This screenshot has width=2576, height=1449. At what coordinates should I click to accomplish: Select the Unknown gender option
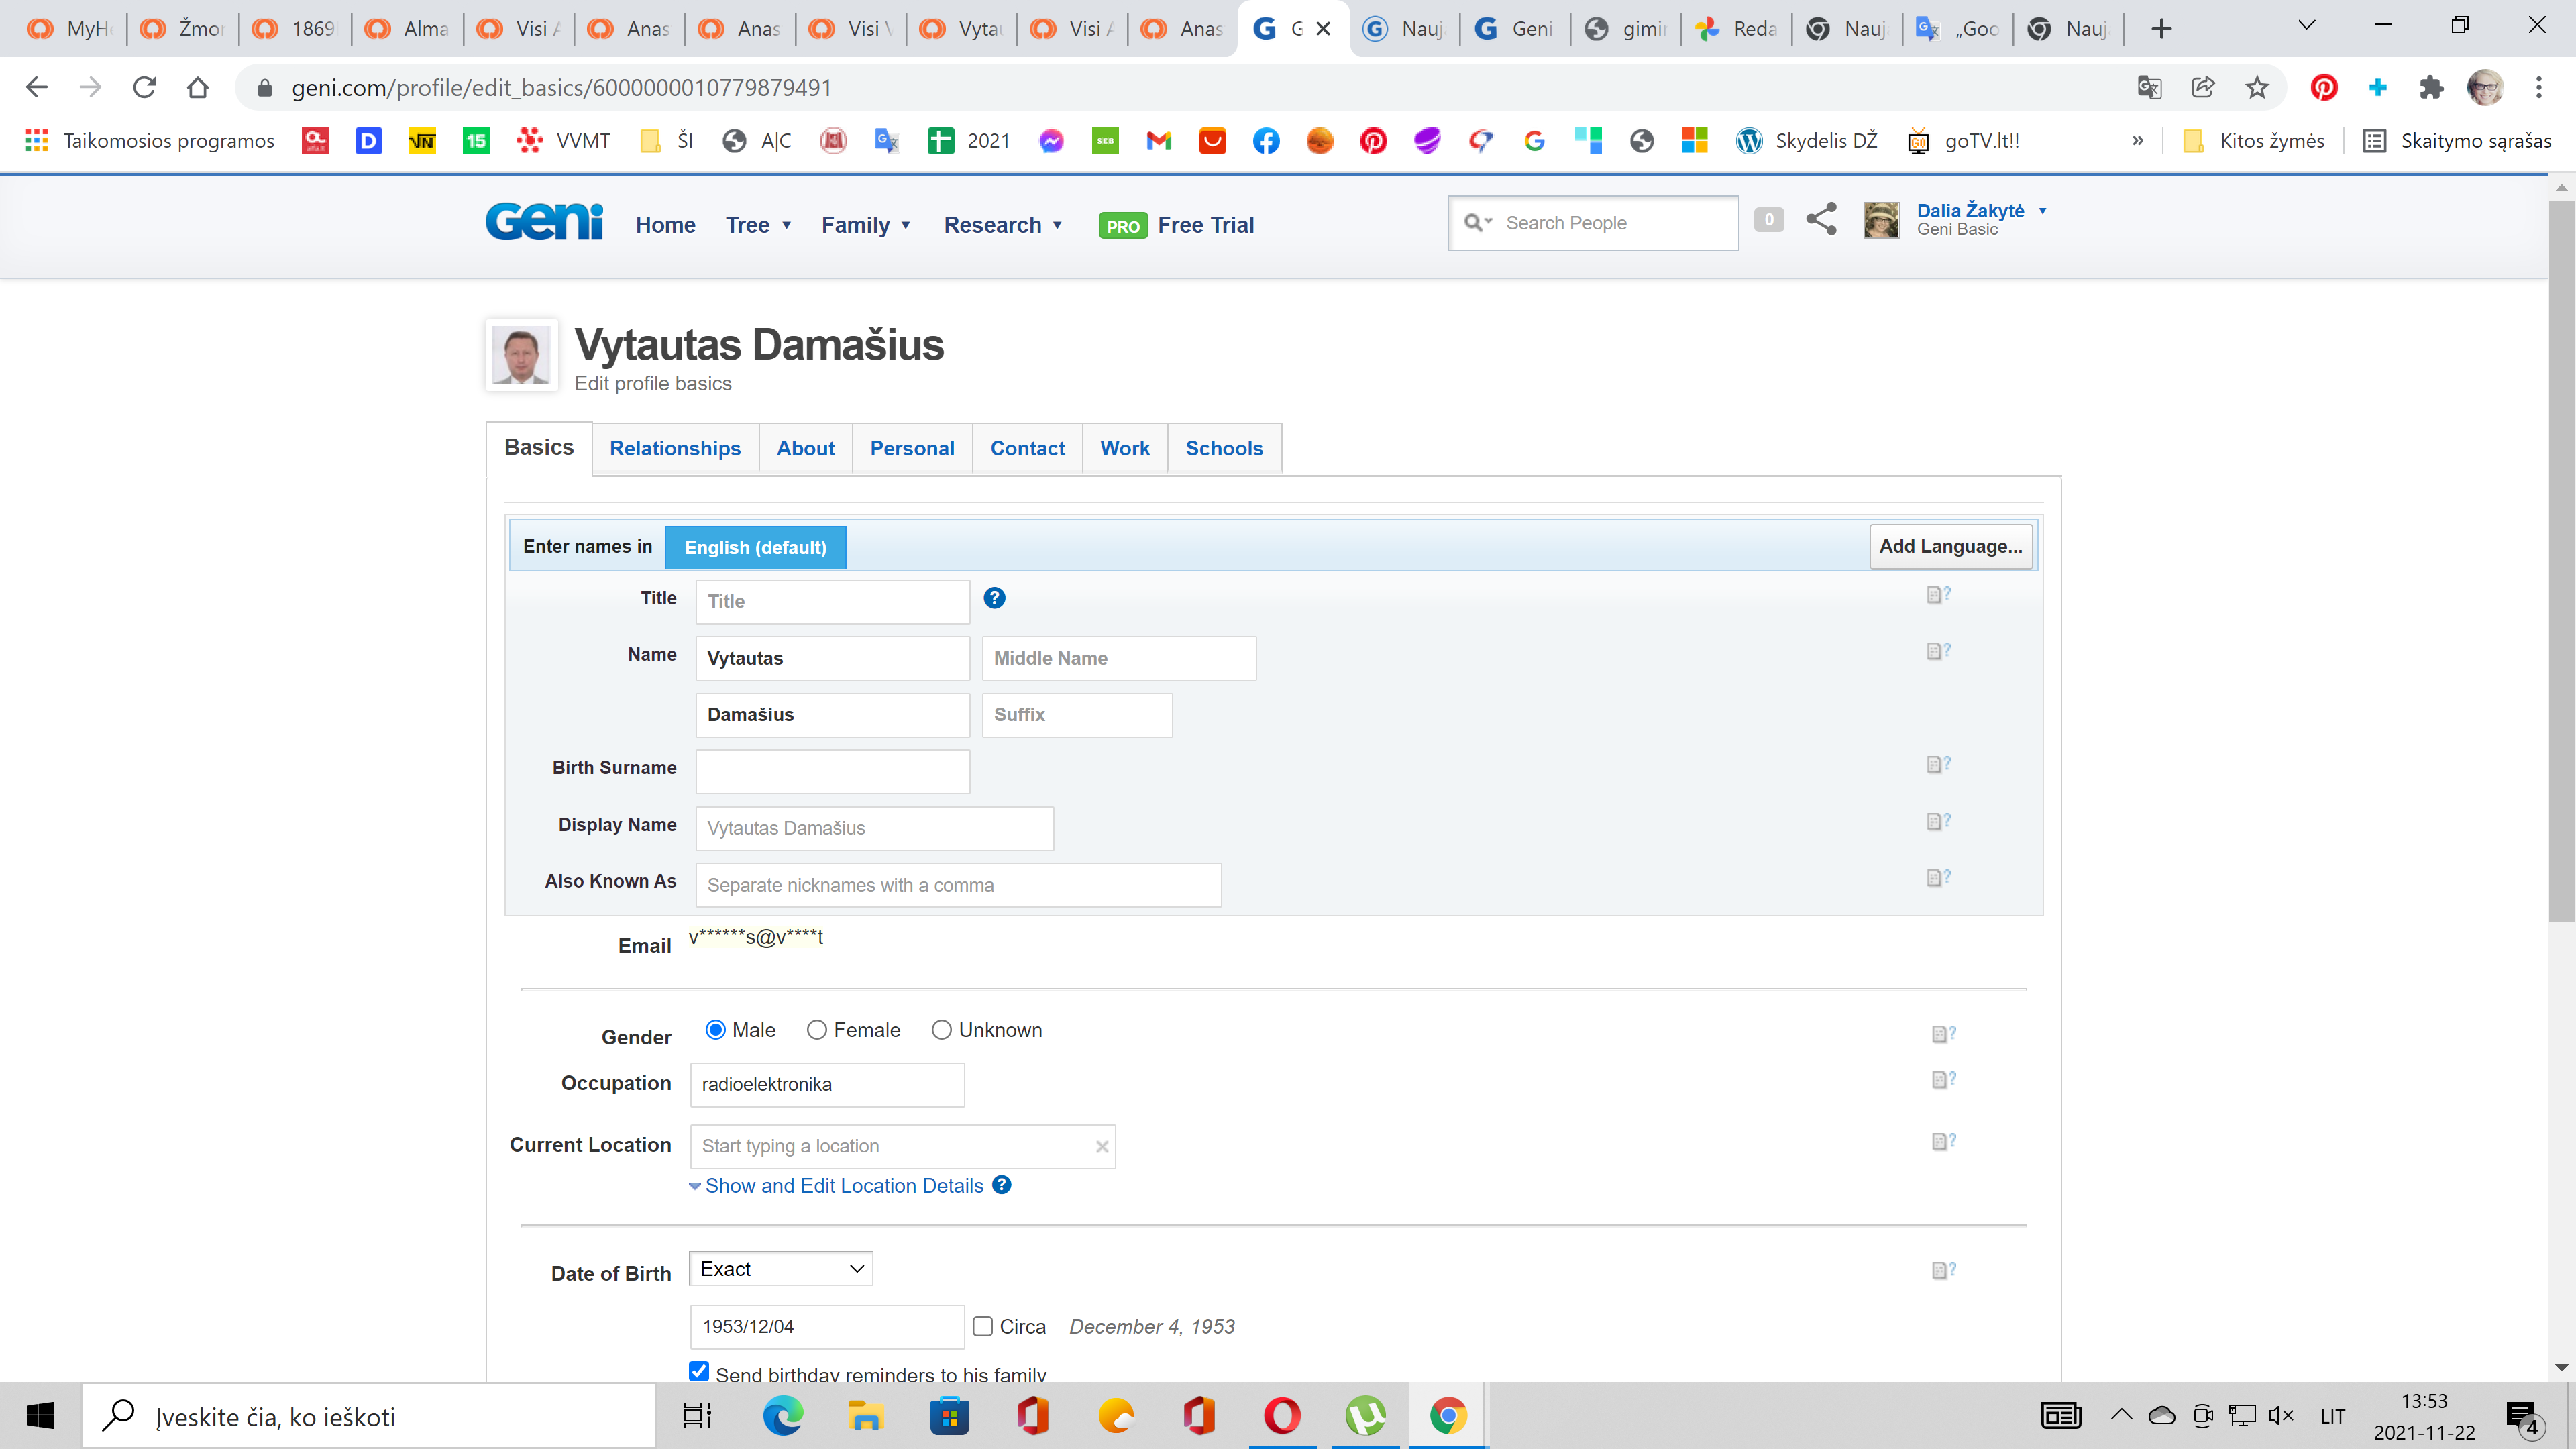click(x=941, y=1030)
